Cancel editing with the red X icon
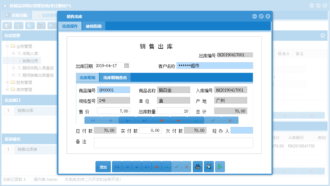Viewport: 330px width, 186px height. [230, 120]
